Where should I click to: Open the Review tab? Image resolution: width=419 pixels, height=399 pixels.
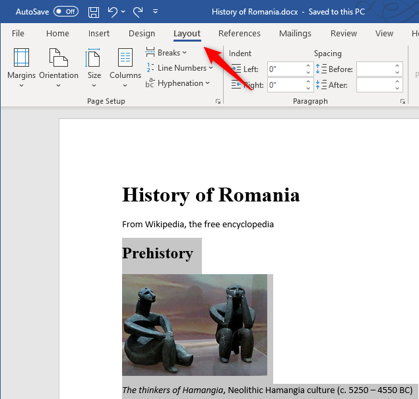(344, 34)
